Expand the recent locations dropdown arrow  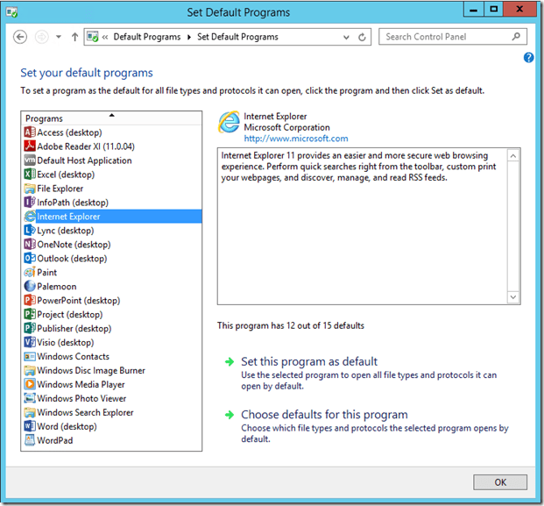coord(59,38)
